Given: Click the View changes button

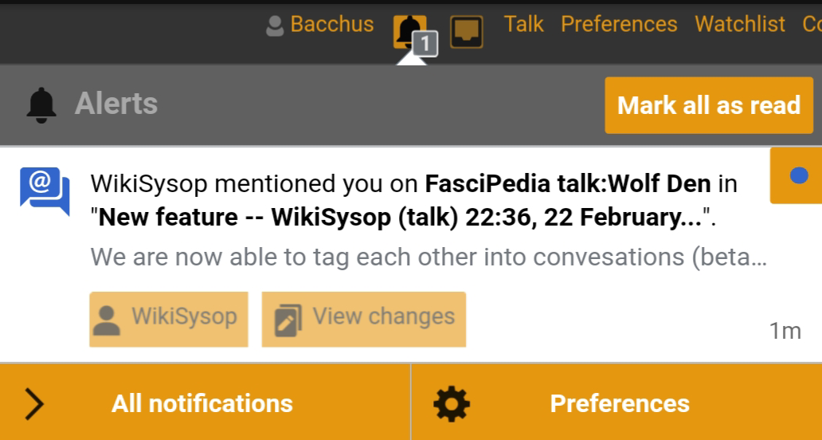Looking at the screenshot, I should [364, 319].
